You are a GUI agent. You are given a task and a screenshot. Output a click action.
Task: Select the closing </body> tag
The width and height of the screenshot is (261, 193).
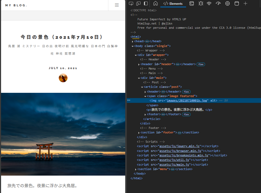[140, 173]
